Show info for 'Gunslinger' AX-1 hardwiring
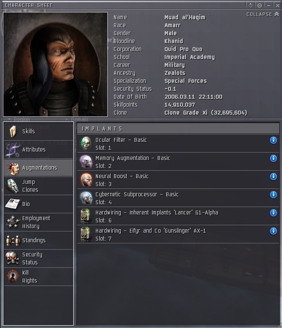This screenshot has height=328, width=282. [273, 231]
